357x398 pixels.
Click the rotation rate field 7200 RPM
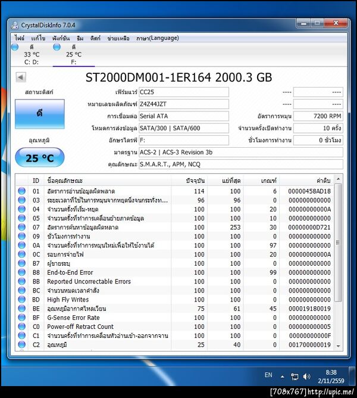[x=318, y=116]
